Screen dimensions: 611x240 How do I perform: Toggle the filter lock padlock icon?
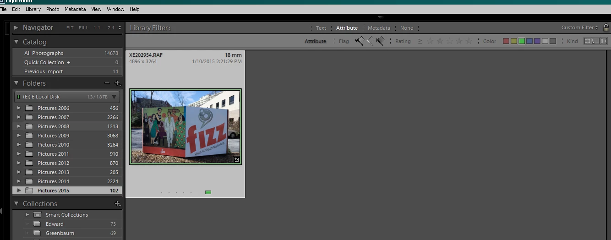coord(606,27)
